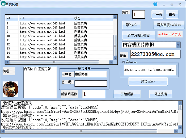Click the baidu link starting VHT1WG9hqf
The image size is (186, 138).
90,124
